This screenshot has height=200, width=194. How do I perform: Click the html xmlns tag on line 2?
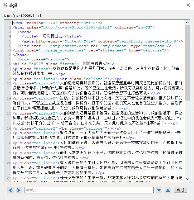click(84, 27)
